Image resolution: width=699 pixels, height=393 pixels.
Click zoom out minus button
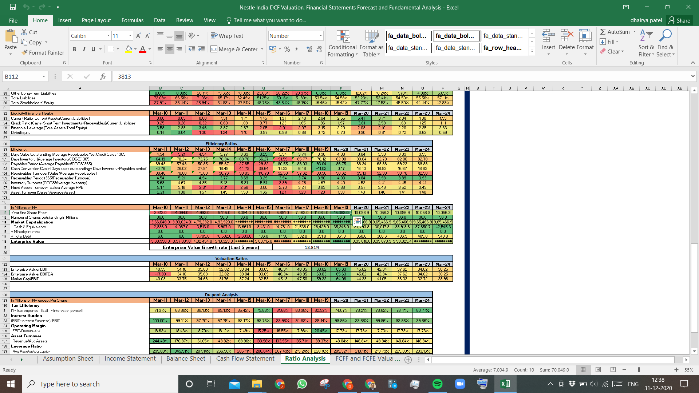pyautogui.click(x=624, y=370)
